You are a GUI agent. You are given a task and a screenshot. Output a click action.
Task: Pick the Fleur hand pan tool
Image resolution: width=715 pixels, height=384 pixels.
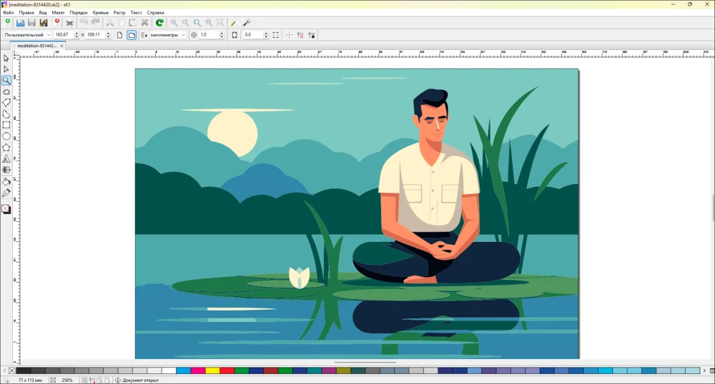6,91
